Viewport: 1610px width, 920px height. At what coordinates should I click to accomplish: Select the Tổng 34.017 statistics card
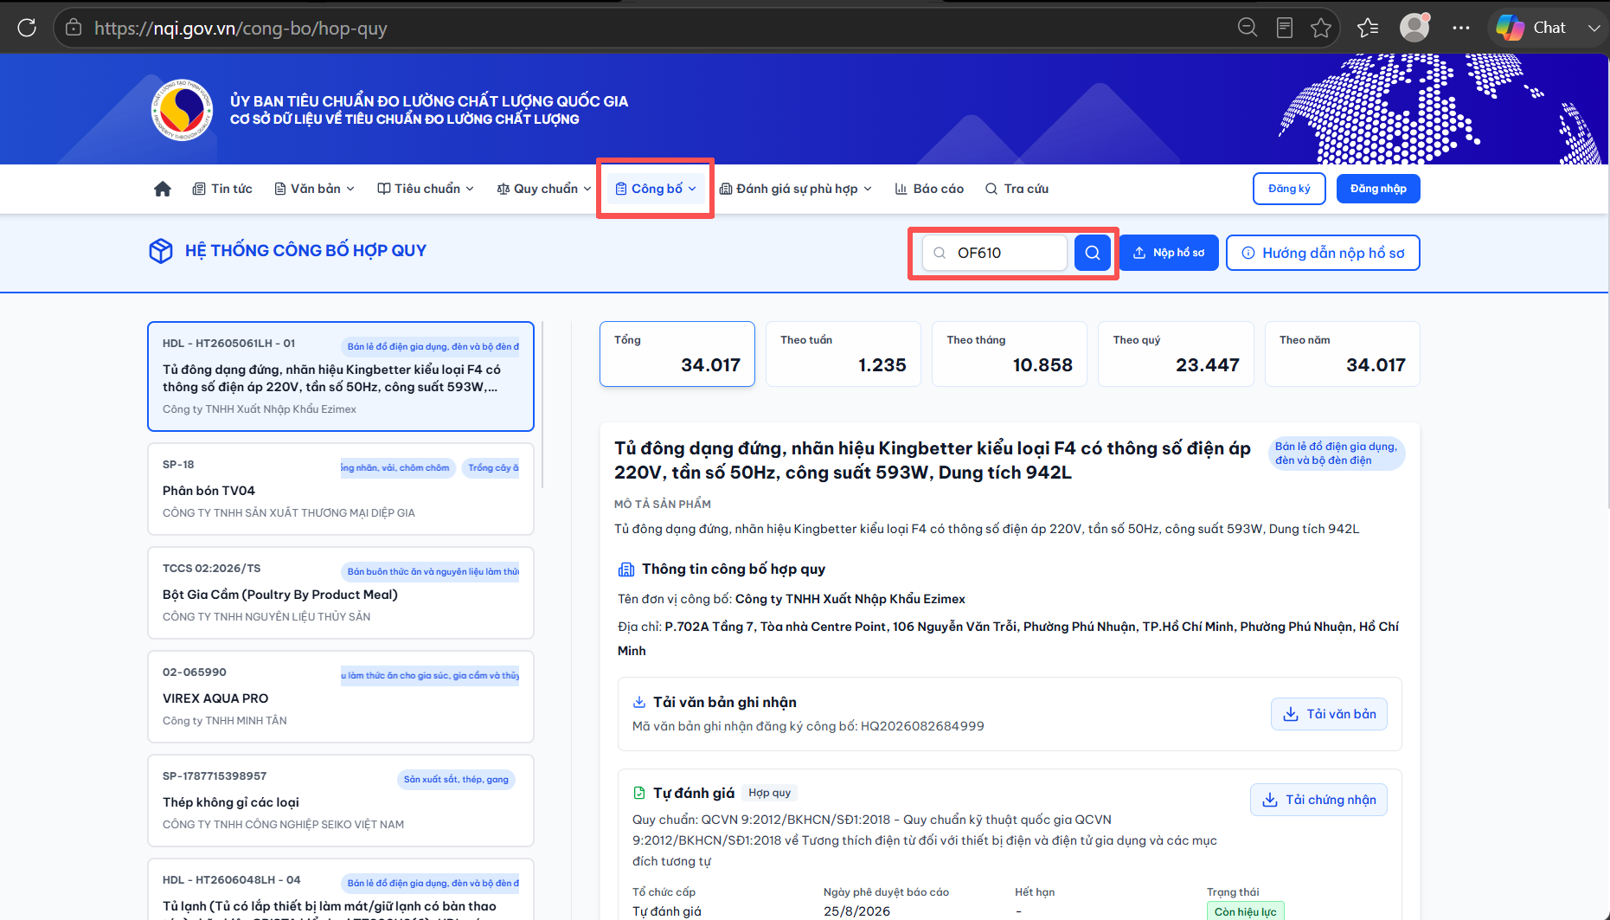[x=677, y=354]
